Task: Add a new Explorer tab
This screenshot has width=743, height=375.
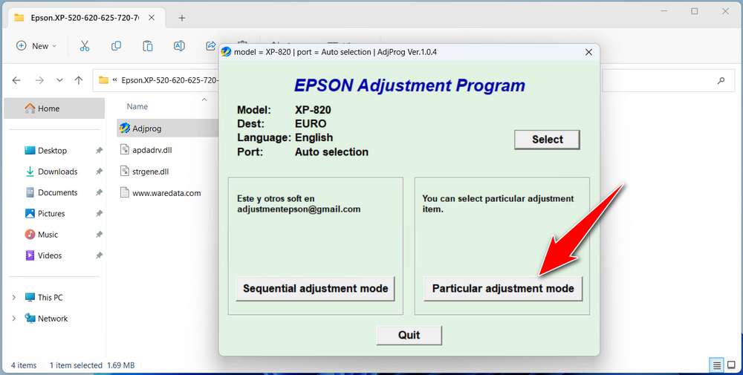Action: tap(182, 18)
